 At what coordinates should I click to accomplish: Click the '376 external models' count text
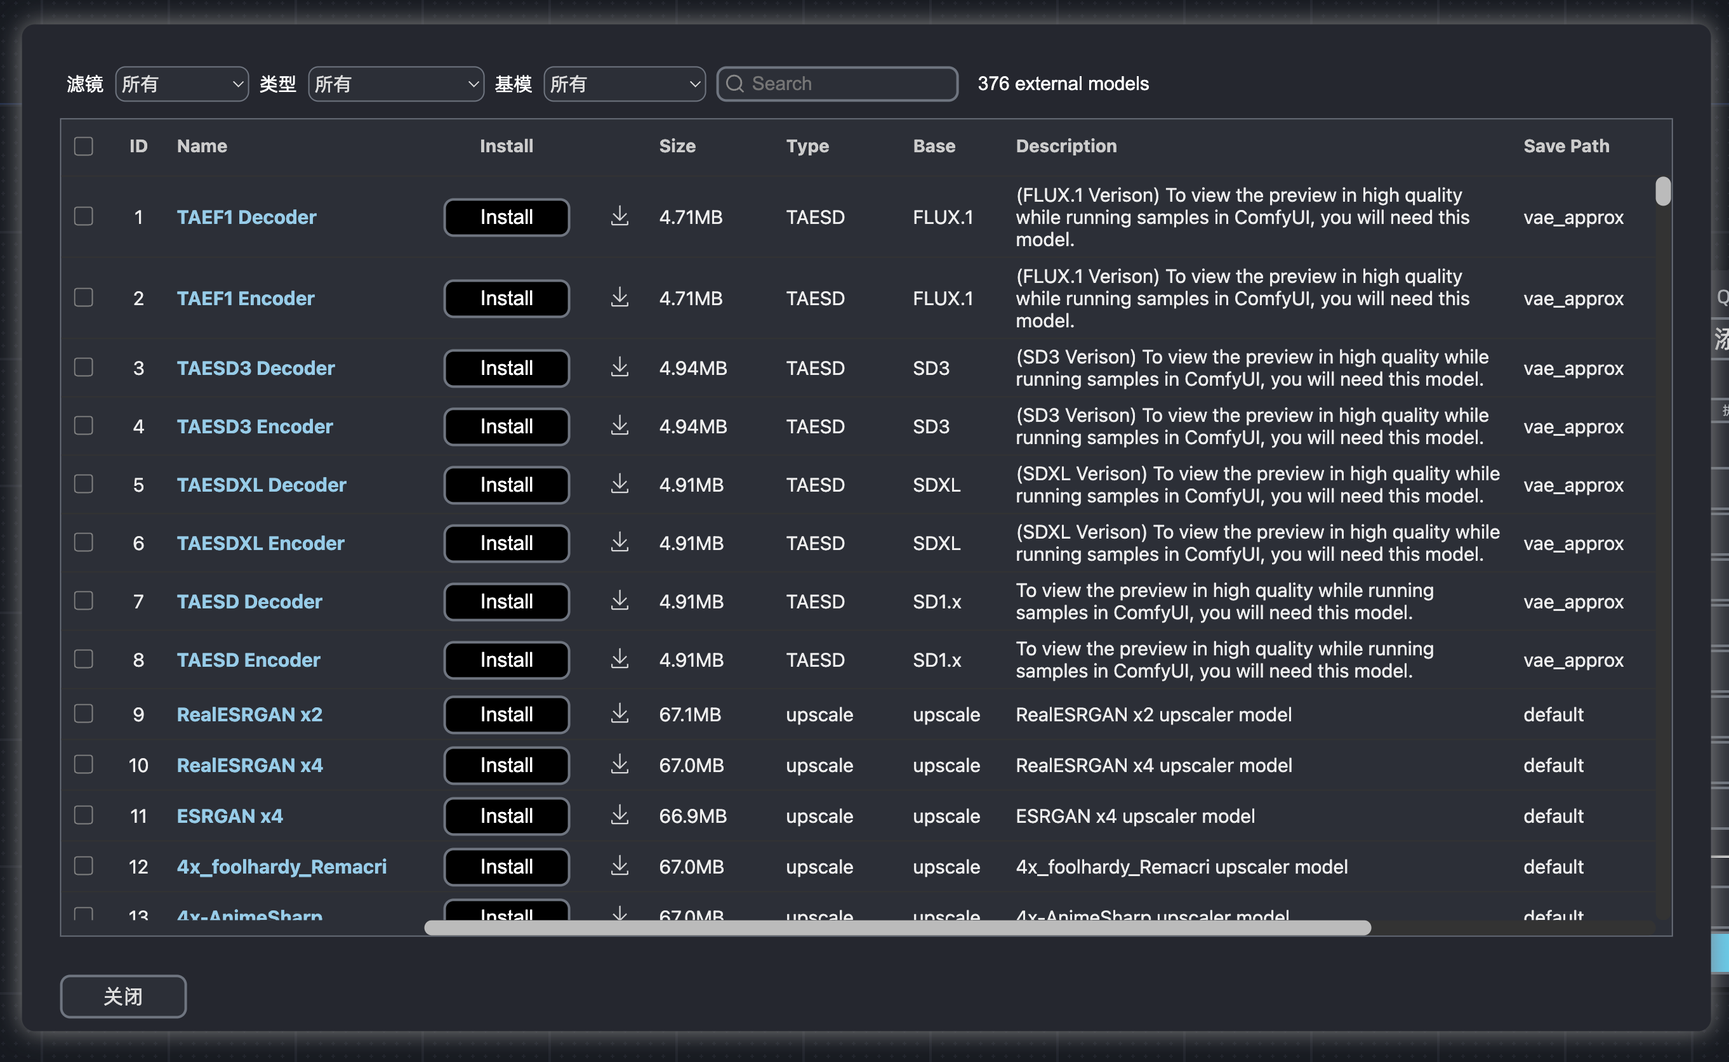(1063, 84)
